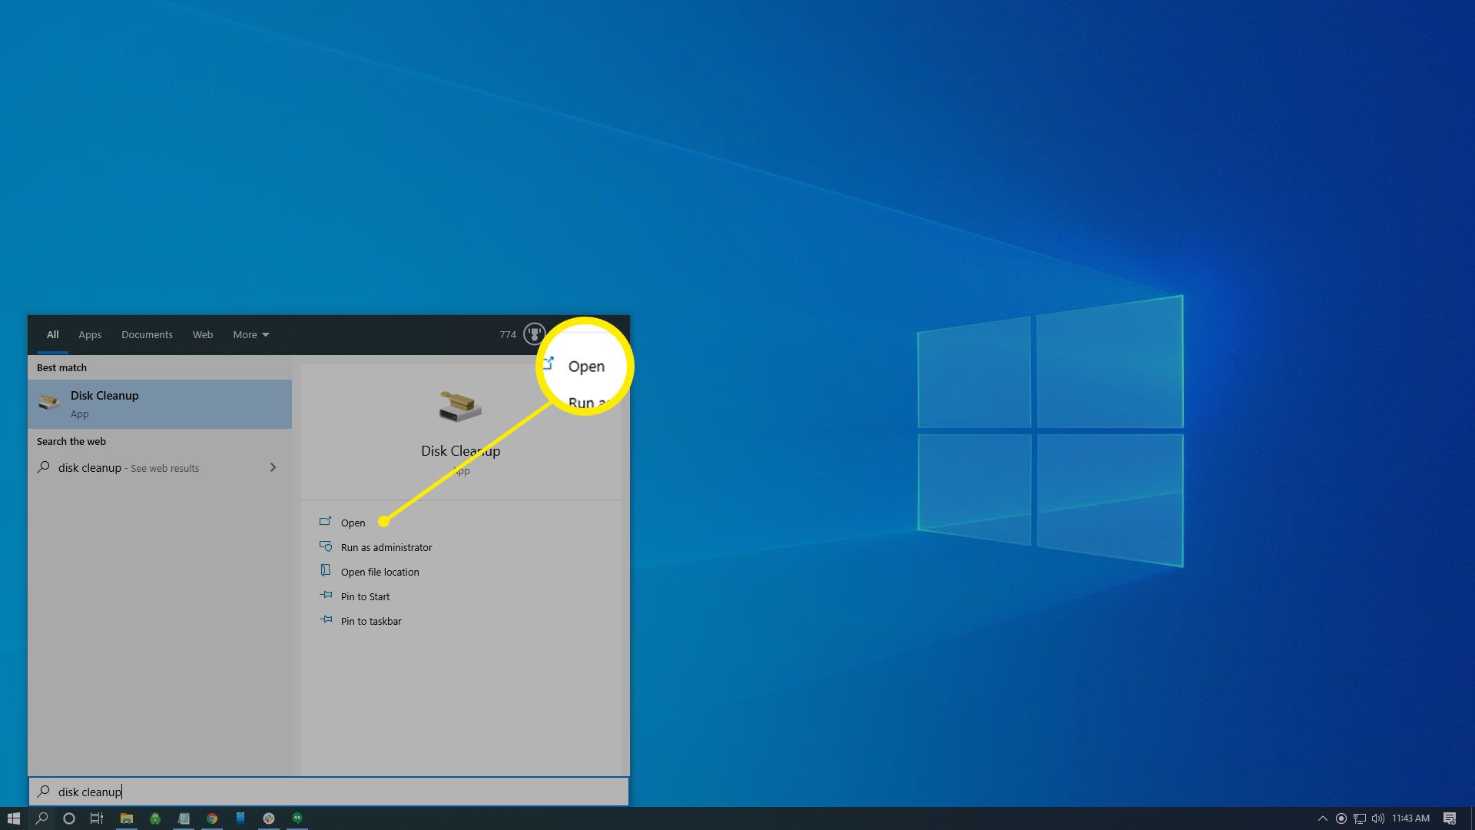Click Documents tab in search results
Image resolution: width=1475 pixels, height=830 pixels.
pos(147,334)
